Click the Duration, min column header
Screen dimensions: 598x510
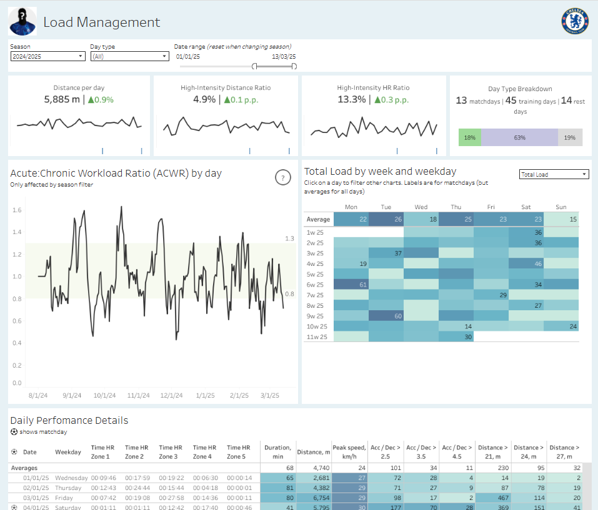277,452
